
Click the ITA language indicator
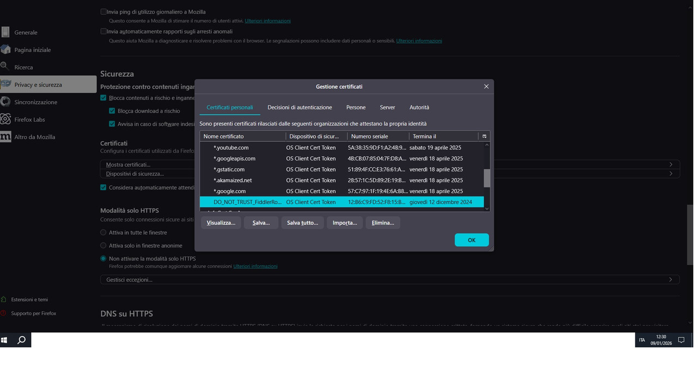click(x=642, y=340)
